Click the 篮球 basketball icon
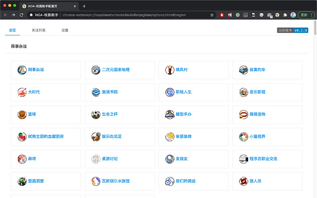 coord(22,114)
